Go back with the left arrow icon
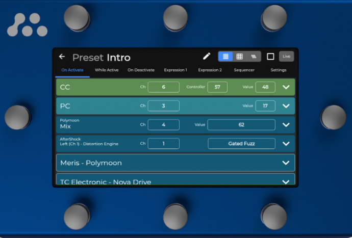This screenshot has width=352, height=238. click(x=62, y=57)
